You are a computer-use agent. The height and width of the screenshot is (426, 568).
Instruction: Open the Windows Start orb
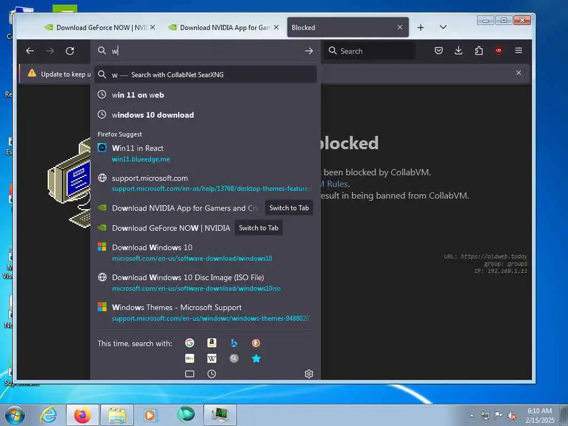[15, 415]
